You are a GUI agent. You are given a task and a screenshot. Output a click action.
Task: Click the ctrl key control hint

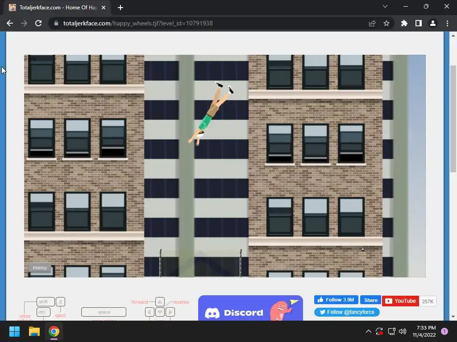(43, 312)
